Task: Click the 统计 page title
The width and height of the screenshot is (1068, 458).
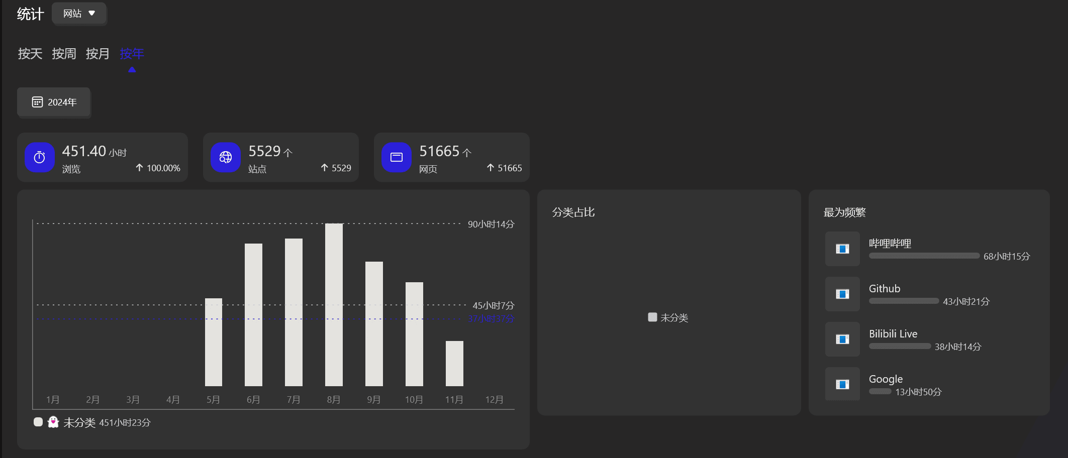Action: click(31, 14)
